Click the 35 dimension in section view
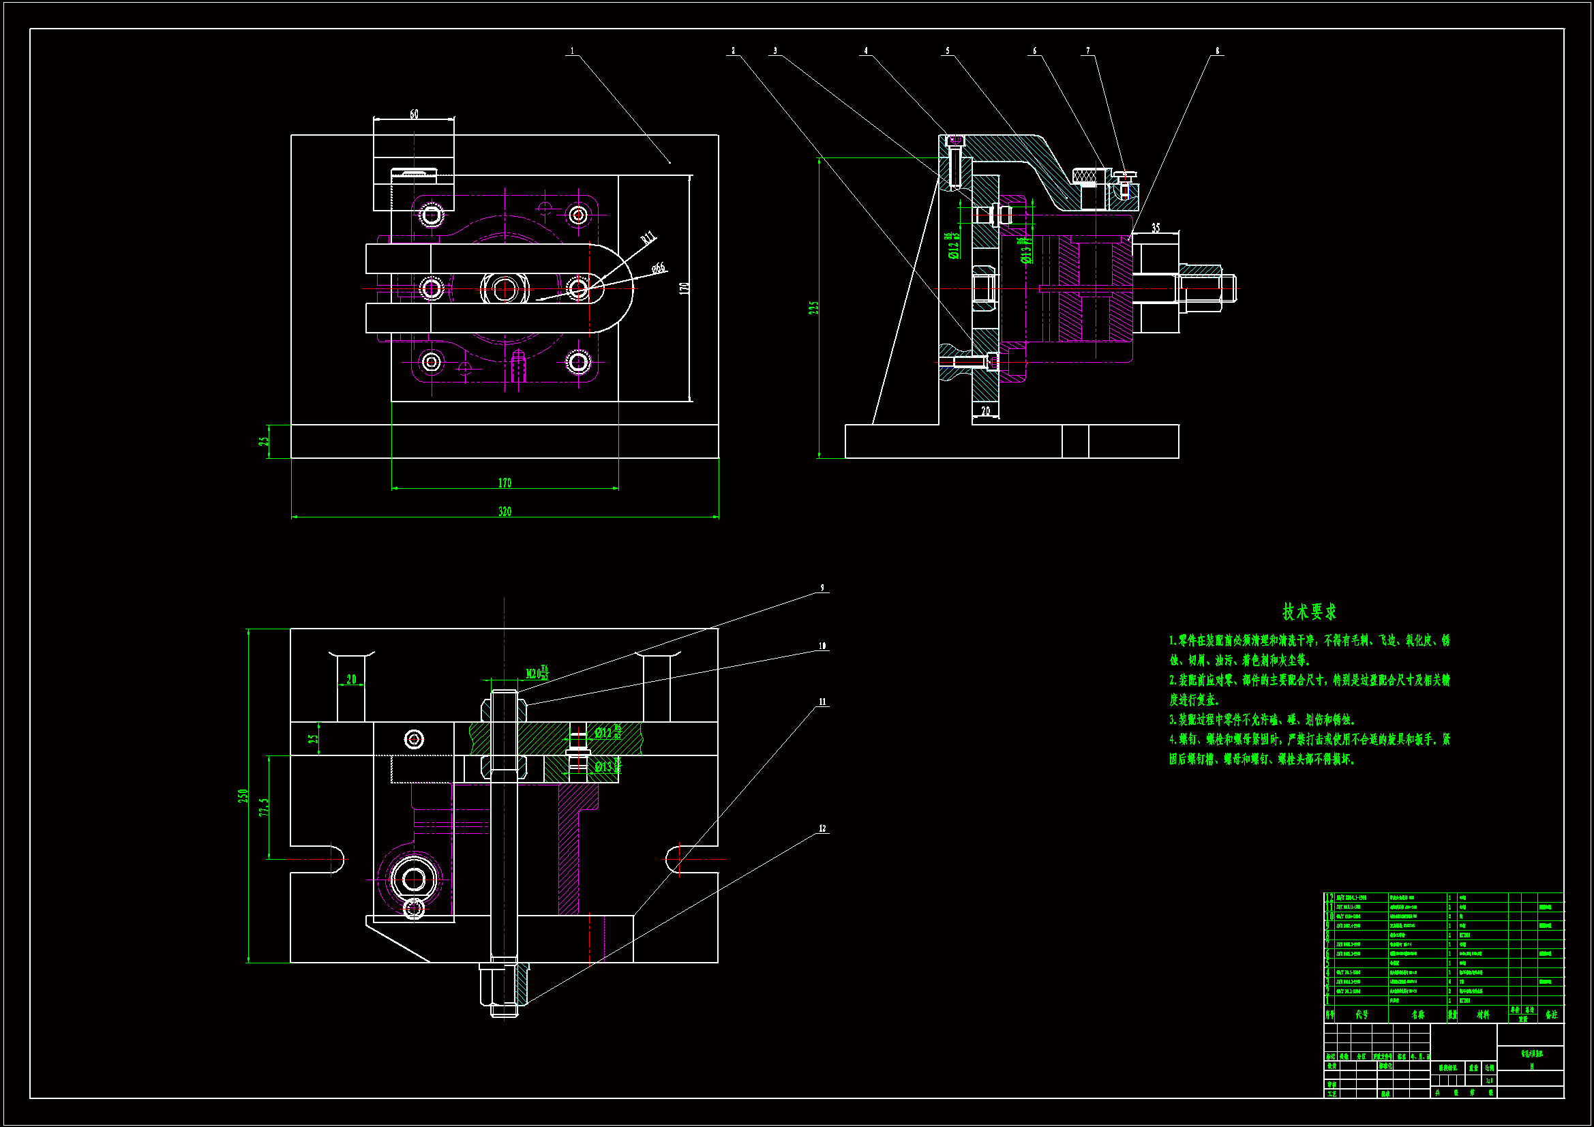 (1156, 228)
